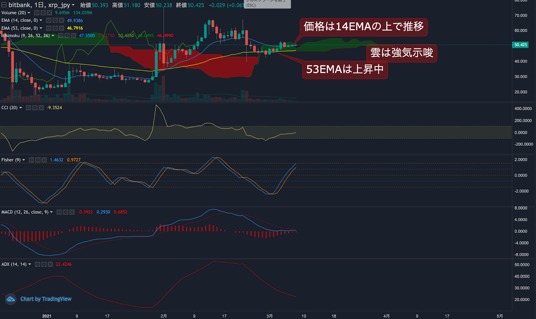Click the current price label 50.425 on axis
This screenshot has height=319, width=536.
coord(520,45)
